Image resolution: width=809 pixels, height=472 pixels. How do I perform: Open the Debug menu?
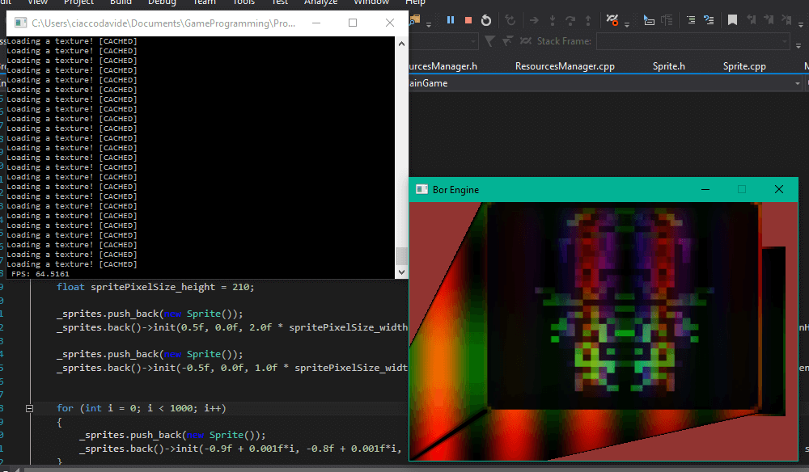click(x=163, y=2)
